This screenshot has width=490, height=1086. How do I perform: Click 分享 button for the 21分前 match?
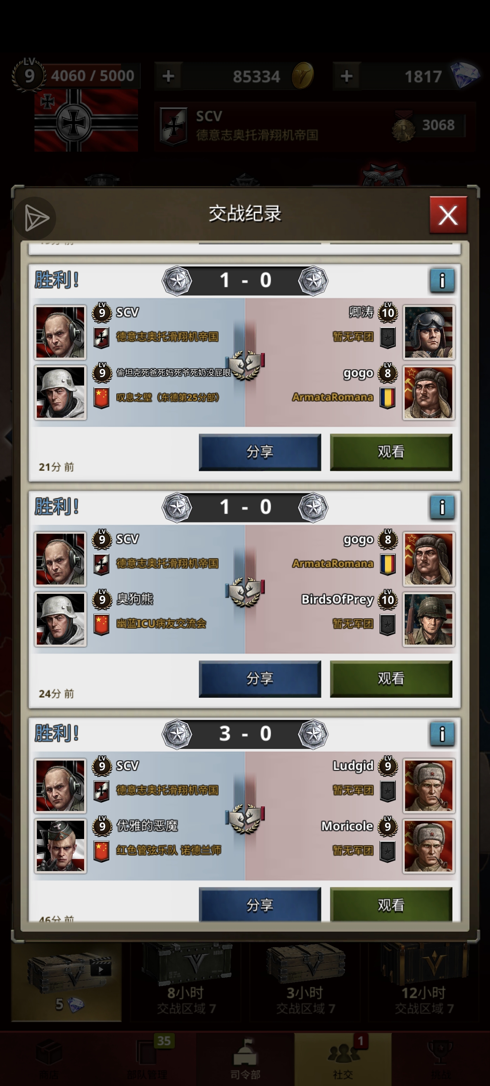pos(260,452)
